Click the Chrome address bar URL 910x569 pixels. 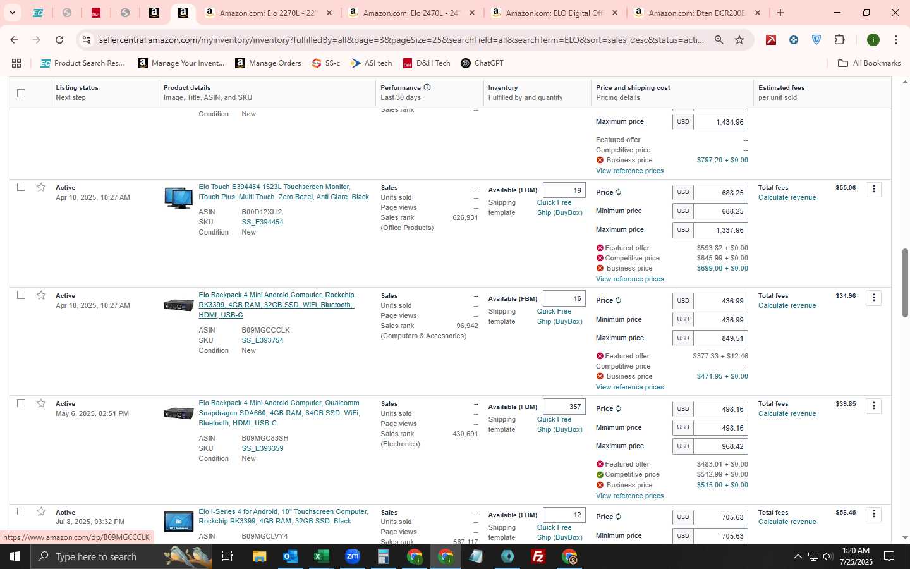pos(401,40)
